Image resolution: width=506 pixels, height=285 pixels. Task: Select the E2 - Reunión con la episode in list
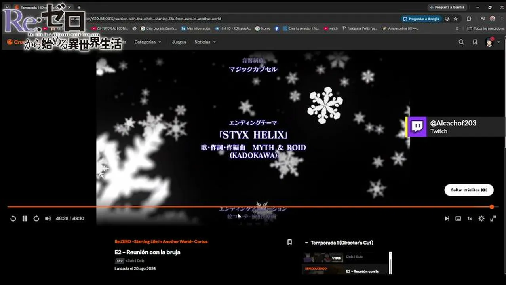tap(344, 270)
